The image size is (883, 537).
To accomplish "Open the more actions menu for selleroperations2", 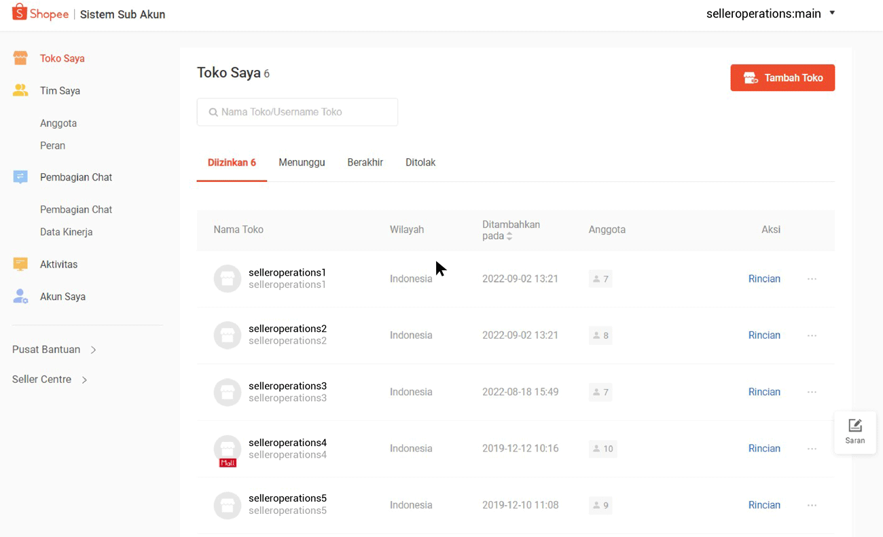I will (812, 335).
